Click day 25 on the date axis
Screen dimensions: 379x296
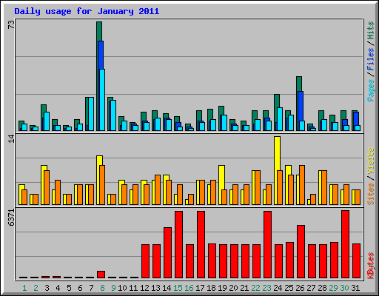point(289,288)
